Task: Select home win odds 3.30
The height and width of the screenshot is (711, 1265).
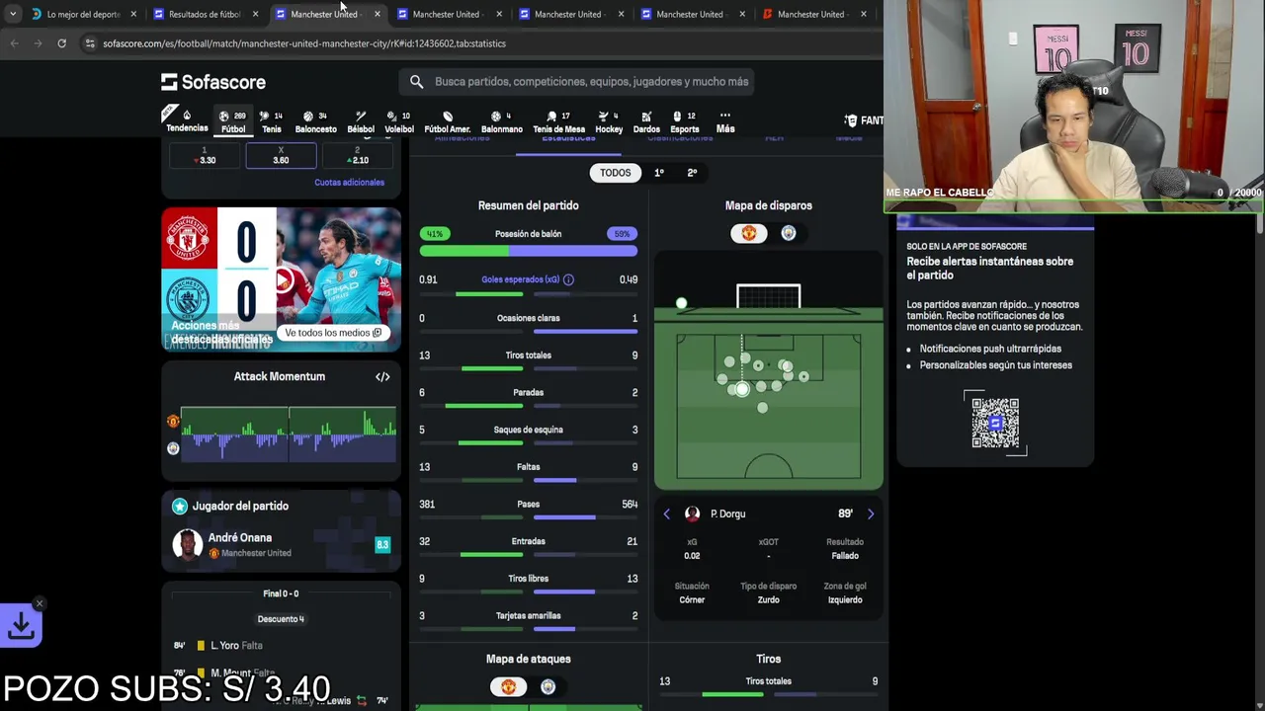Action: pos(205,156)
